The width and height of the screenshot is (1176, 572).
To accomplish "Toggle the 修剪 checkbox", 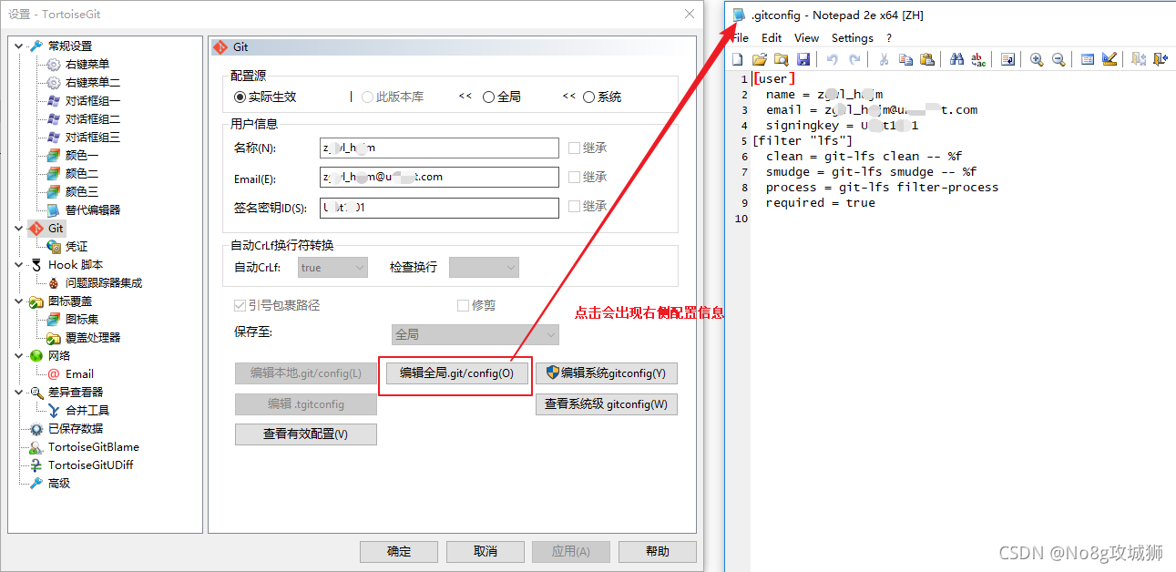I will click(463, 305).
